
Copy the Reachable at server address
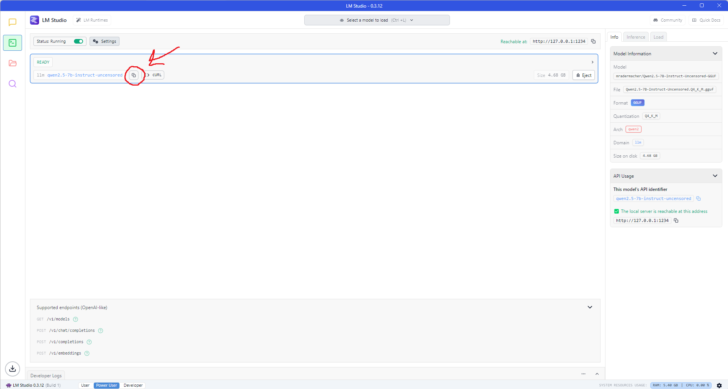pos(593,41)
